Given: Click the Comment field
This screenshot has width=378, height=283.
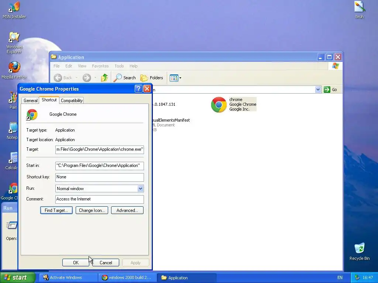Looking at the screenshot, I should click(100, 199).
